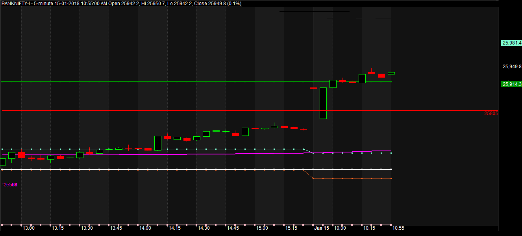The height and width of the screenshot is (236, 522).
Task: Click the 14:30 time axis label
Action: coord(204,228)
